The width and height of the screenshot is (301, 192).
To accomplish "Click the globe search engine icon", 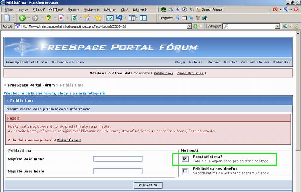I will tap(286, 26).
